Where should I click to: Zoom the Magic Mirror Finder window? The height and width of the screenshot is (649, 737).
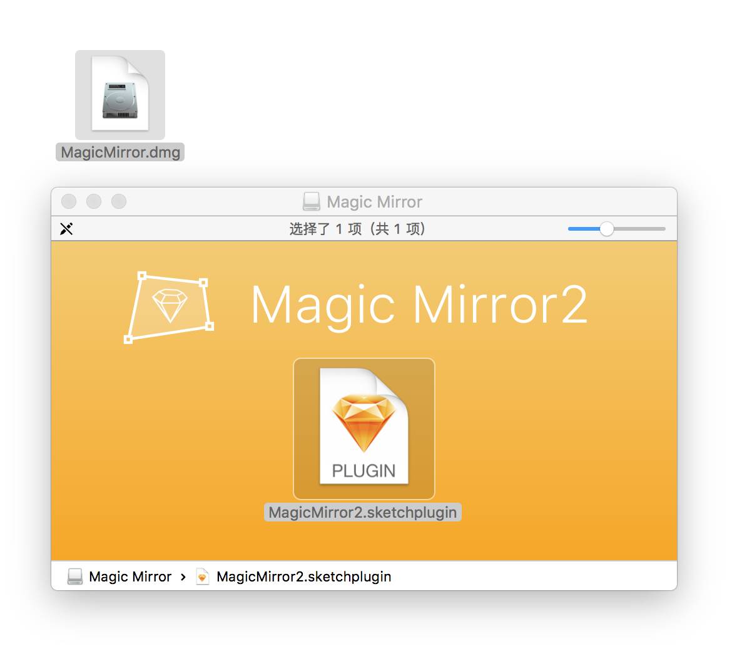tap(118, 201)
